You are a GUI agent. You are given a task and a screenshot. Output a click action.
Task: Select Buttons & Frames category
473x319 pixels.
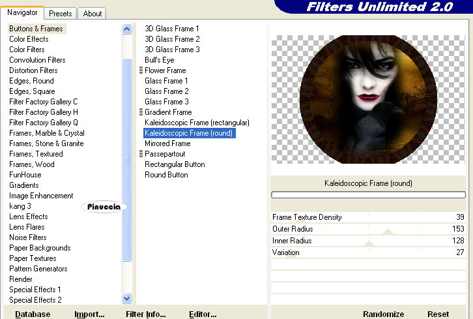(x=36, y=29)
